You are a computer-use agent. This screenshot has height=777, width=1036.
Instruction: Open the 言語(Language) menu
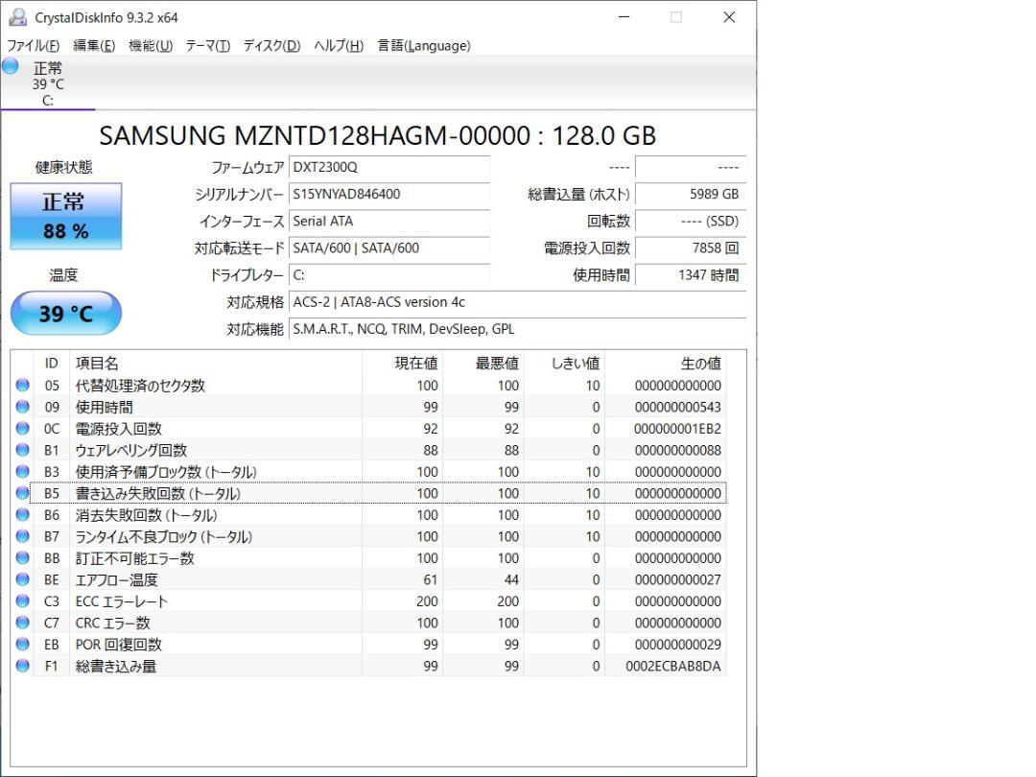click(424, 46)
